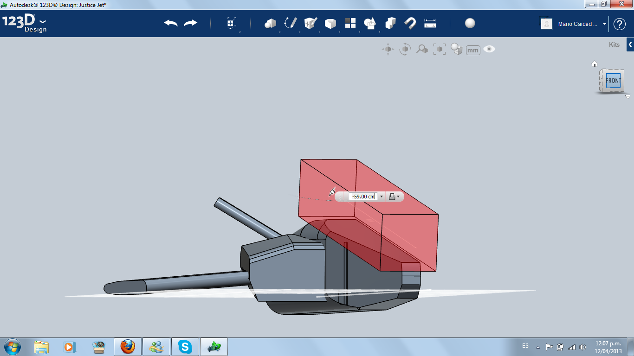The height and width of the screenshot is (356, 634).
Task: Click the Mario Caiced account name
Action: point(578,24)
